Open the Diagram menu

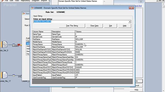point(36,1)
